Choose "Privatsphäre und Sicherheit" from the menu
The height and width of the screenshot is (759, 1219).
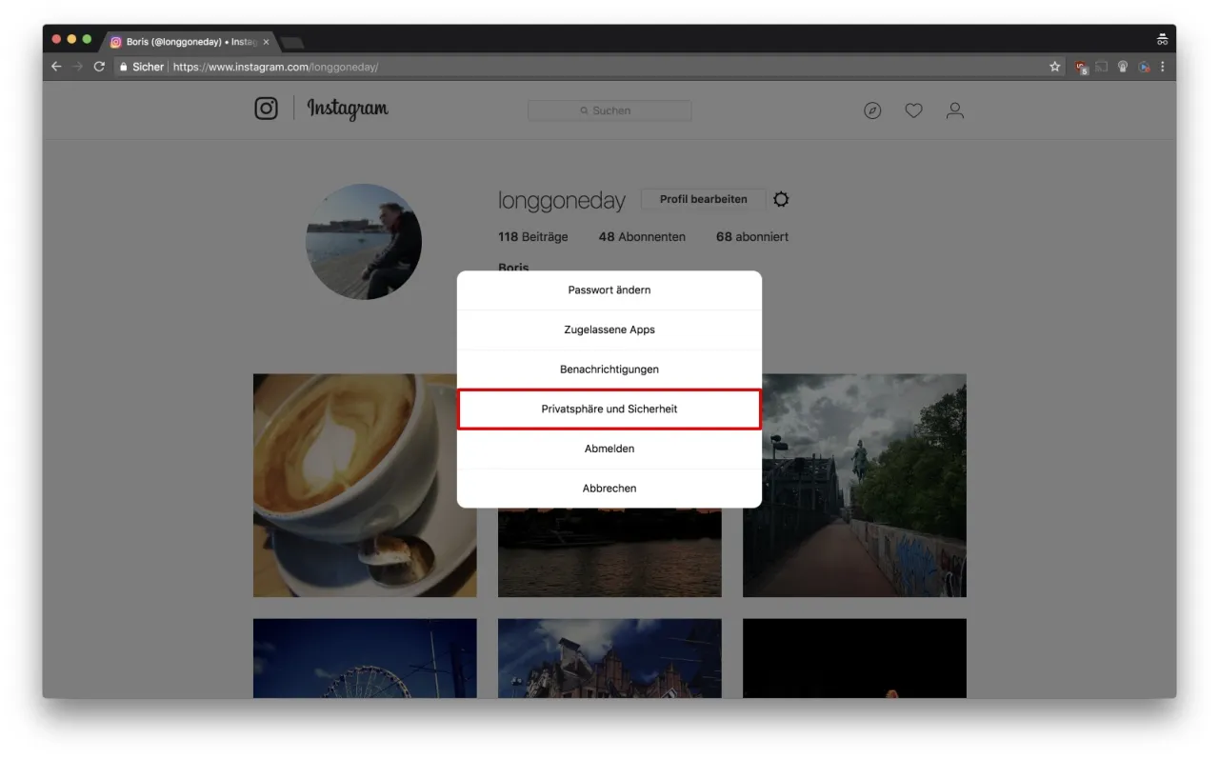(609, 409)
